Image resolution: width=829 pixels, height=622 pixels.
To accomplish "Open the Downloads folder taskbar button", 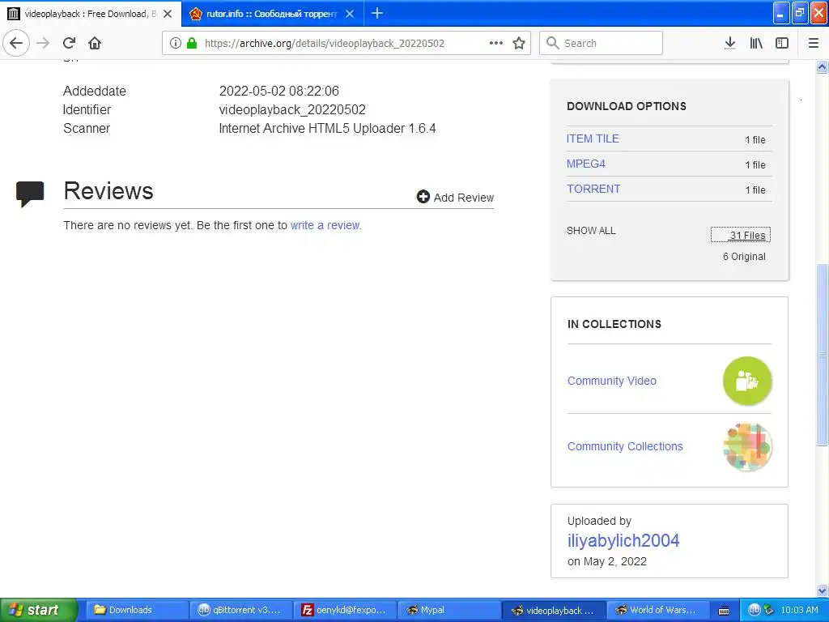I will [136, 610].
